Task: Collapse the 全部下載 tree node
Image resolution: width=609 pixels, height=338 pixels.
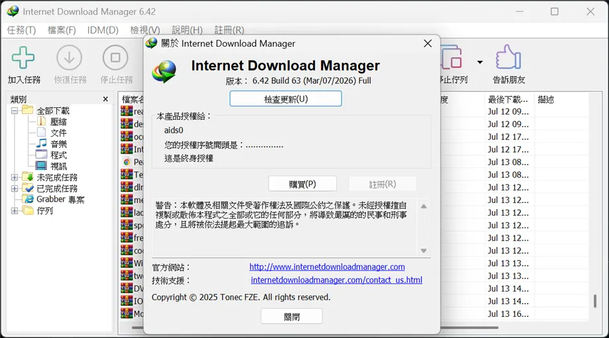Action: pyautogui.click(x=15, y=111)
